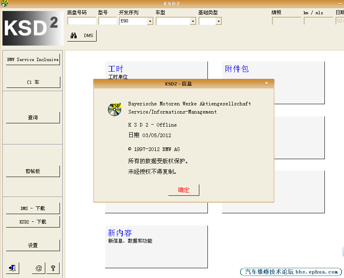
Task: Open the 新内容 new content tile
Action: point(156,247)
